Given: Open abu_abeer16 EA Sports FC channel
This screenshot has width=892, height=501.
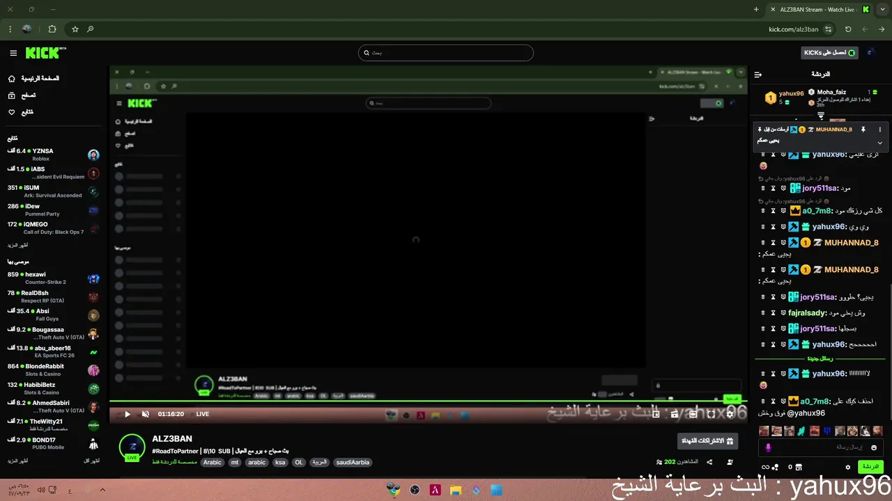Looking at the screenshot, I should (53, 351).
